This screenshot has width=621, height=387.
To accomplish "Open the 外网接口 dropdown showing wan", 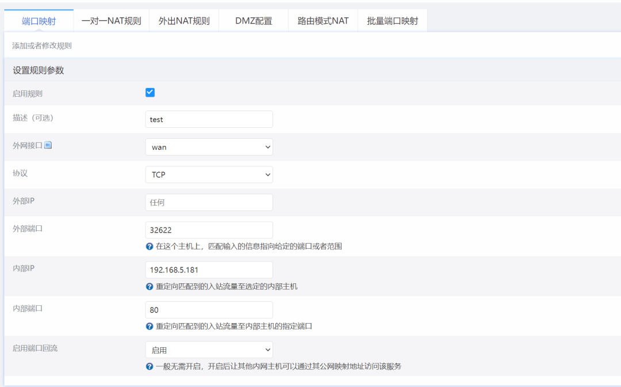I will 209,147.
